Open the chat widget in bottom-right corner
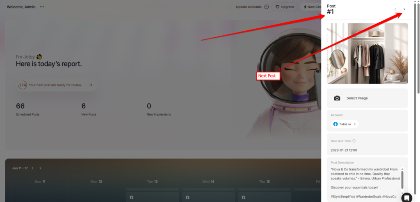The image size is (420, 202). coord(406,197)
